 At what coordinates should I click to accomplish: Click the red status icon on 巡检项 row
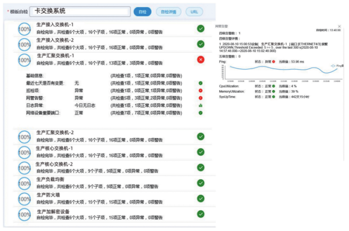[200, 90]
